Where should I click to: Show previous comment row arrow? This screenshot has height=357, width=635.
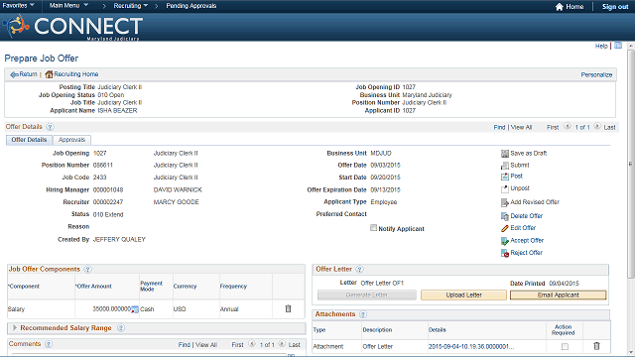pyautogui.click(x=252, y=344)
